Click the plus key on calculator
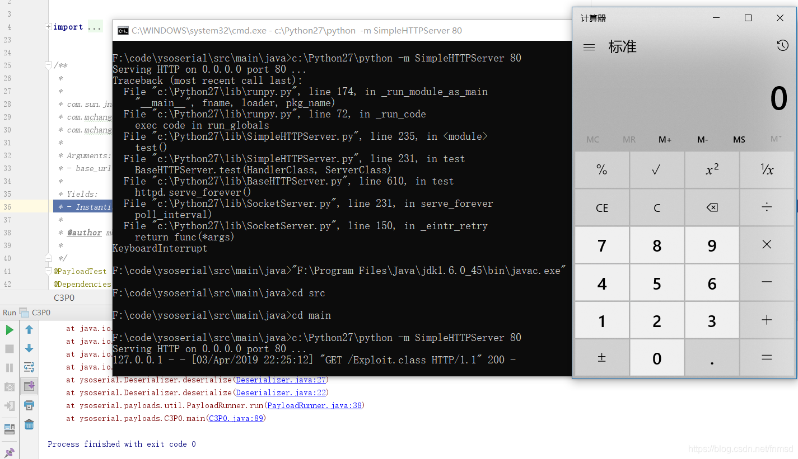Screen dimensions: 798x459 [767, 320]
